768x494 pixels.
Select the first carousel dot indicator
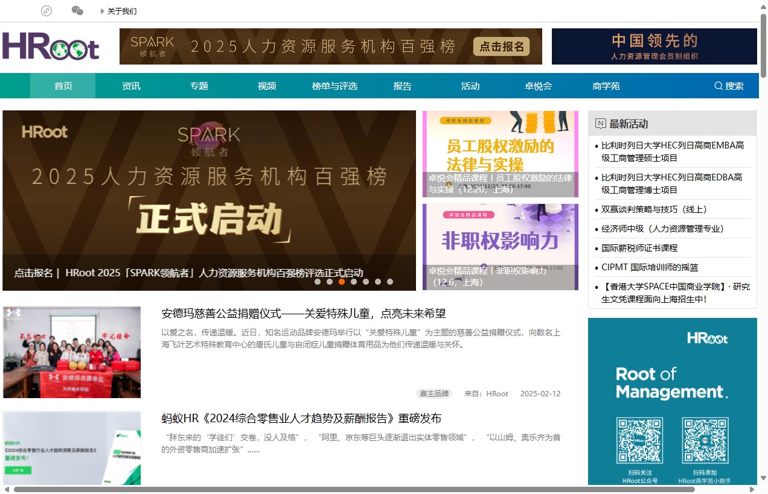[x=318, y=282]
